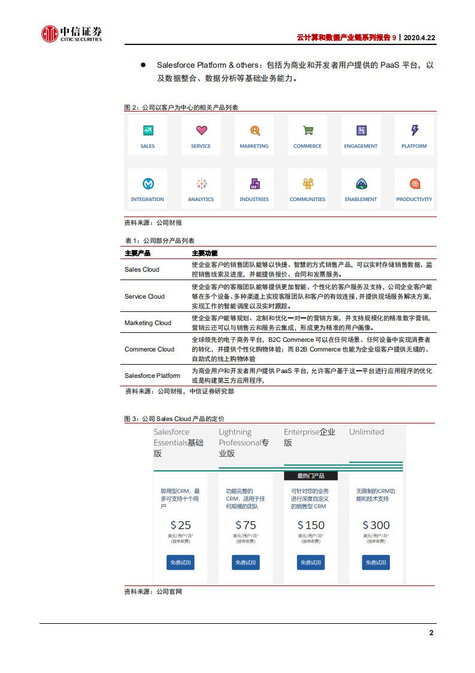This screenshot has height=673, width=475.
Task: Click the 图 3 Sales Cloud pricing caption
Action: (x=174, y=419)
